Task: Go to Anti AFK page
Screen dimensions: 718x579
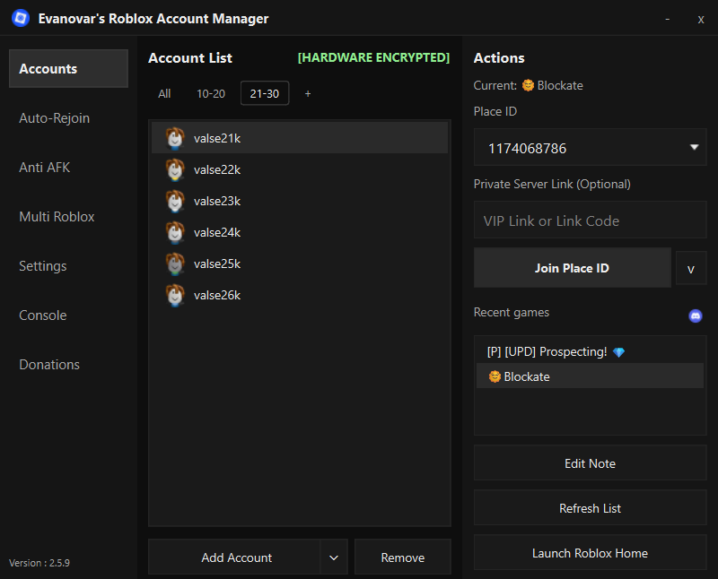Action: pyautogui.click(x=44, y=168)
